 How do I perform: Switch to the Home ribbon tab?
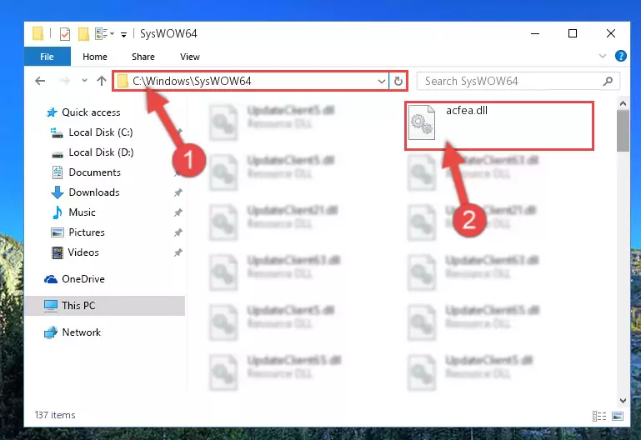click(x=95, y=57)
